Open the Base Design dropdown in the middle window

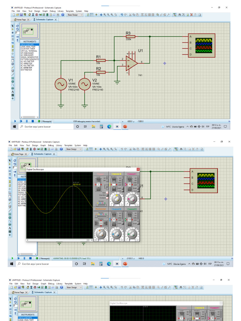pyautogui.click(x=73, y=149)
